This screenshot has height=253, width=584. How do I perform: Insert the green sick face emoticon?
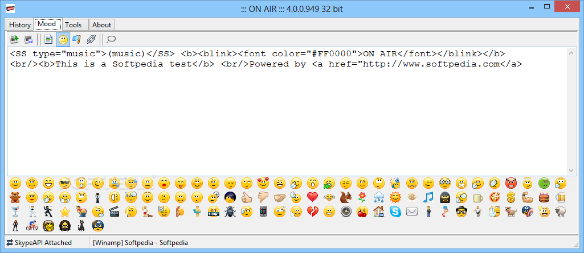tap(544, 183)
